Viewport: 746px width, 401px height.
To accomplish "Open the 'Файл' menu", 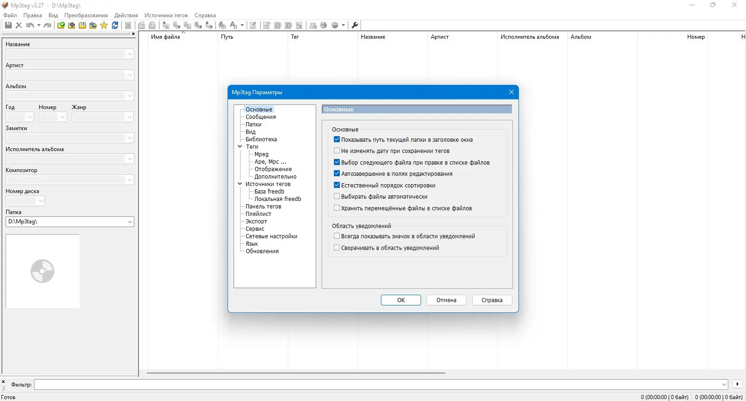I will 10,15.
